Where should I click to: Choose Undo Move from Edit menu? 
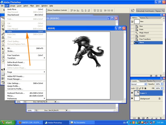[25, 9]
